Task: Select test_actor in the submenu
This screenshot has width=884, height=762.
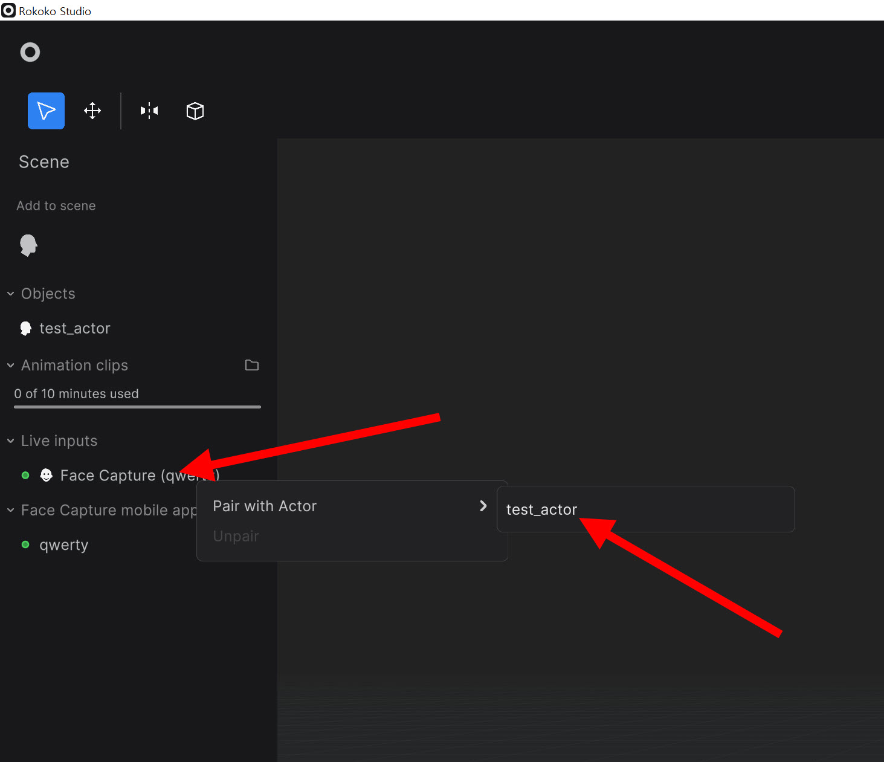Action: point(645,509)
